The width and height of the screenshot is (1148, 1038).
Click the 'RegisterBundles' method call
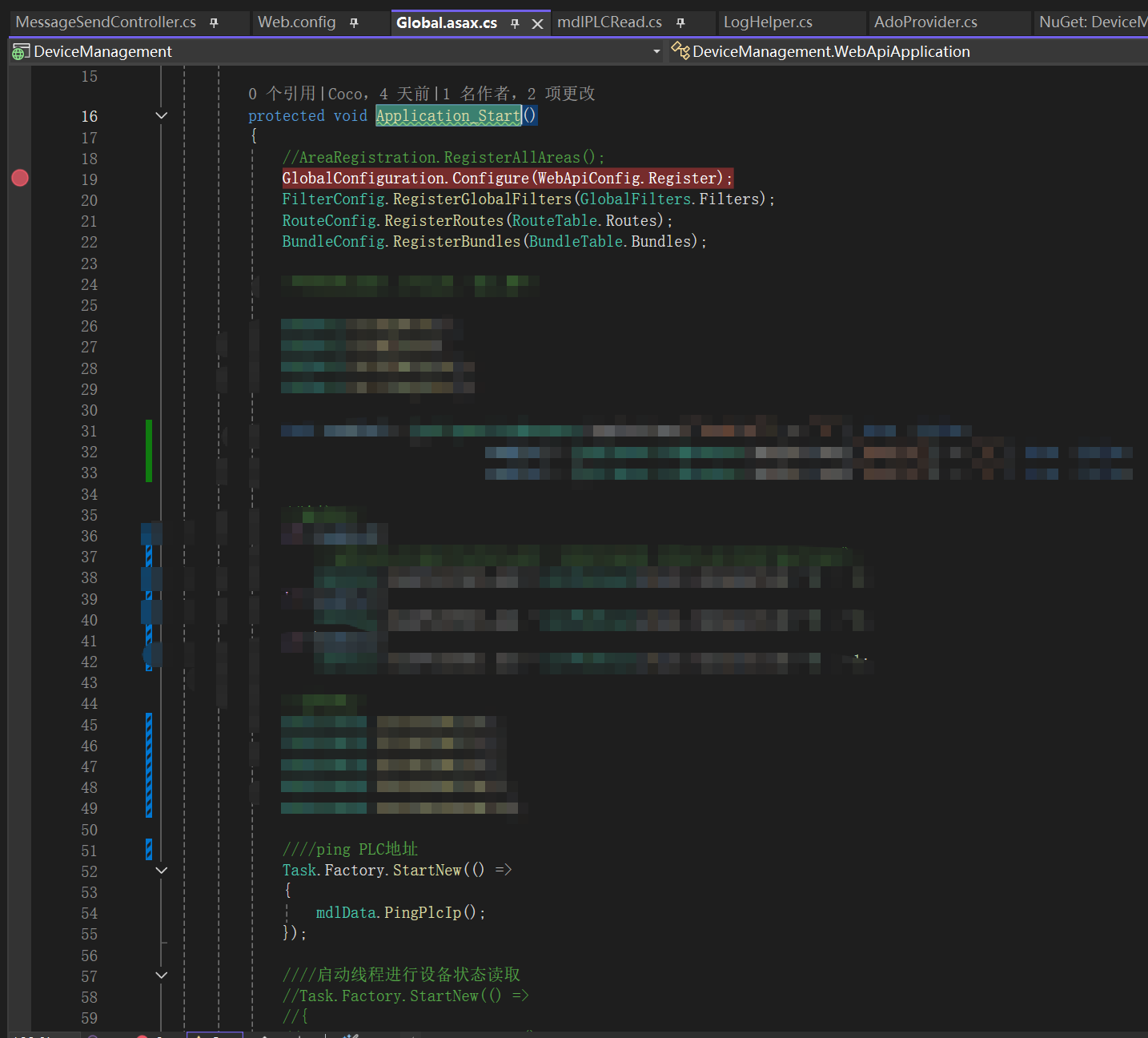coord(456,241)
